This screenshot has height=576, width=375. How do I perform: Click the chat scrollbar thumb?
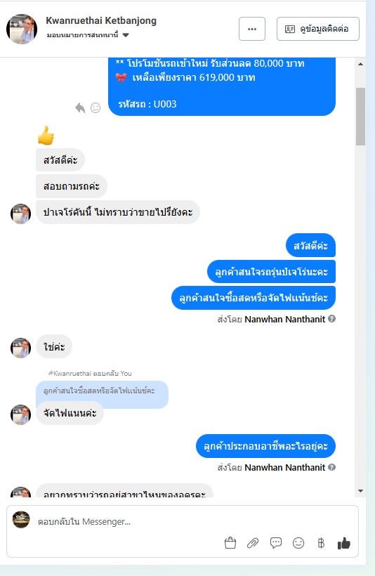click(360, 117)
